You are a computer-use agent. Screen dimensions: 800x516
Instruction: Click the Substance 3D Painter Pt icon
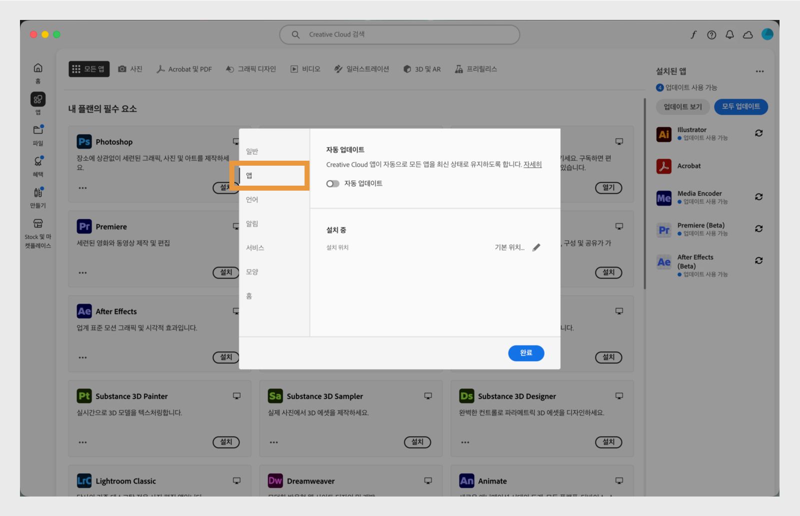[84, 396]
